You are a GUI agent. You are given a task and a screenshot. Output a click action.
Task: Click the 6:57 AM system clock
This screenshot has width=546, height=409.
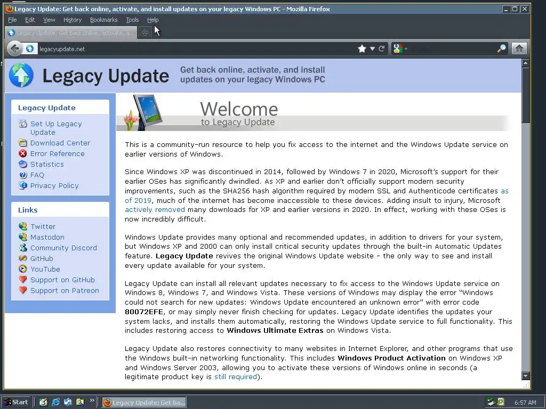(x=525, y=403)
